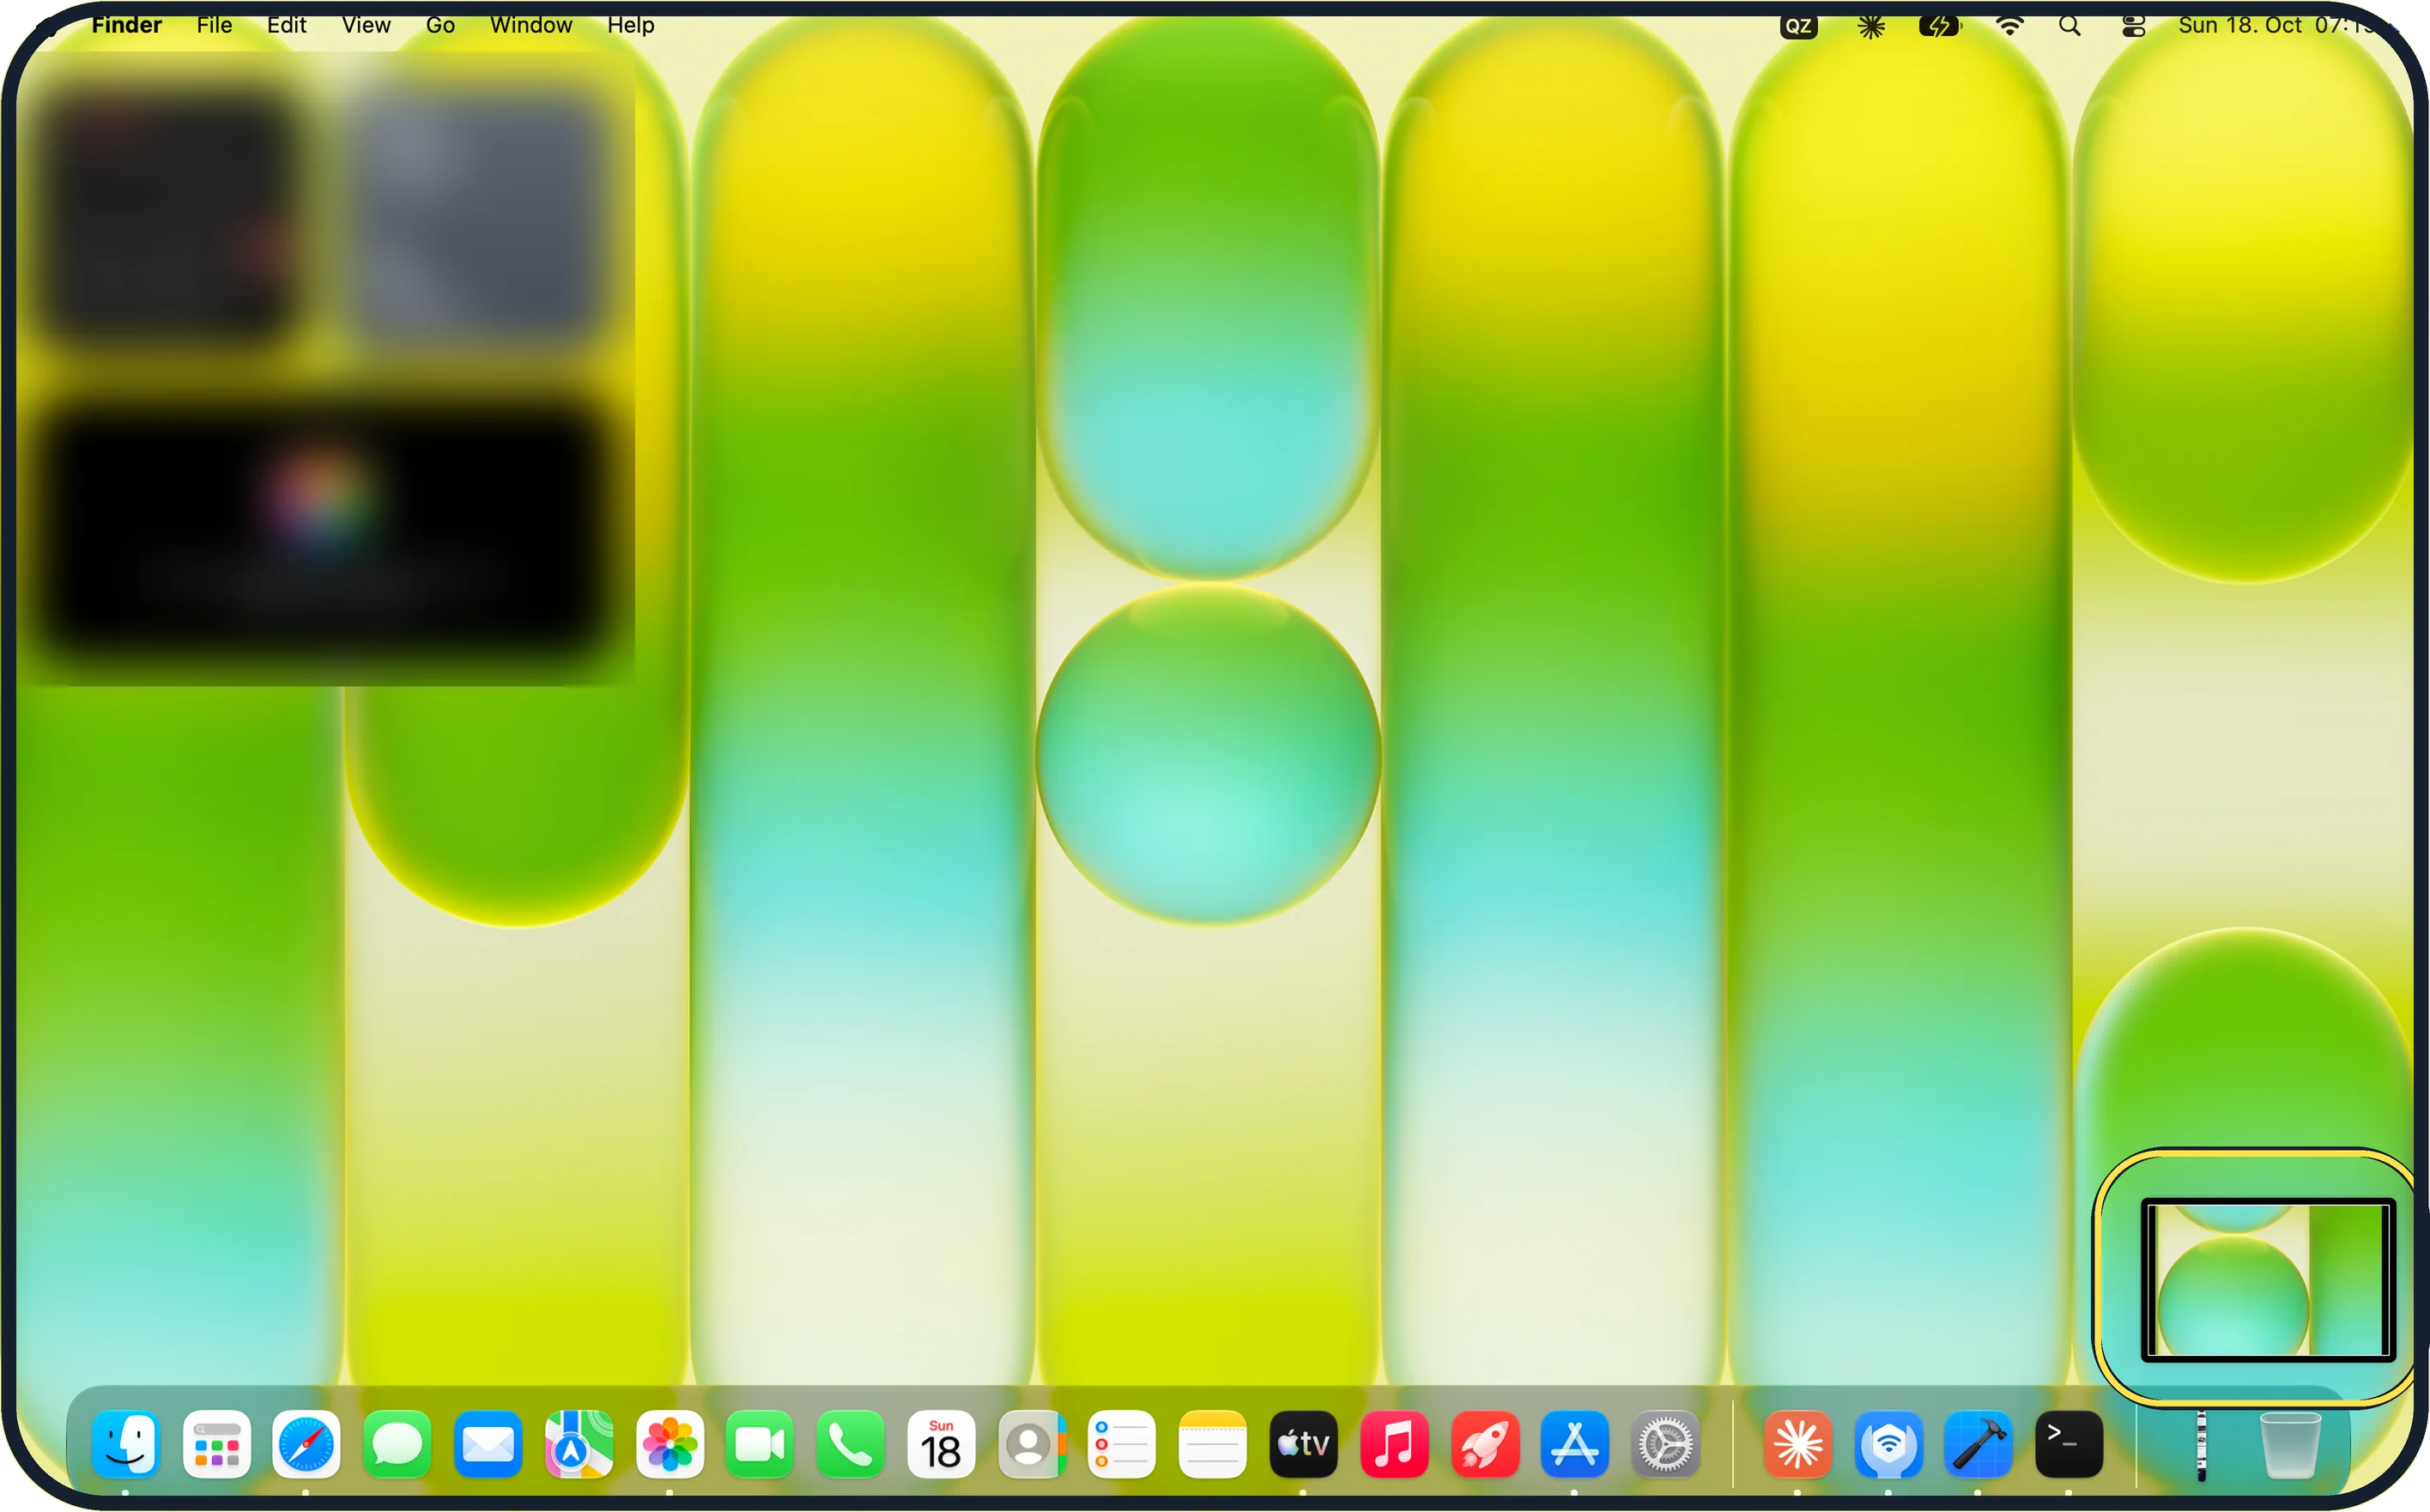Open Calendar showing Sun 18
The height and width of the screenshot is (1512, 2430).
click(941, 1444)
